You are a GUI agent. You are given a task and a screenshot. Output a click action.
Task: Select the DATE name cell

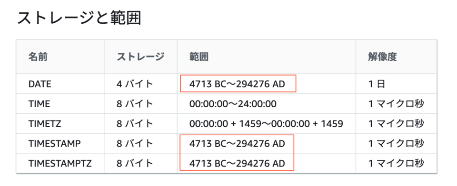point(40,84)
